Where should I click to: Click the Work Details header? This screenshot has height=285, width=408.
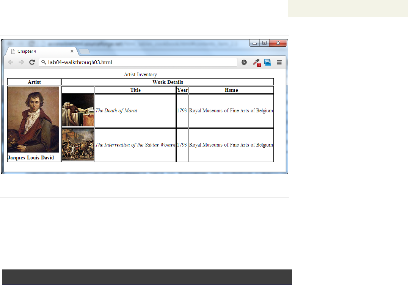point(168,82)
